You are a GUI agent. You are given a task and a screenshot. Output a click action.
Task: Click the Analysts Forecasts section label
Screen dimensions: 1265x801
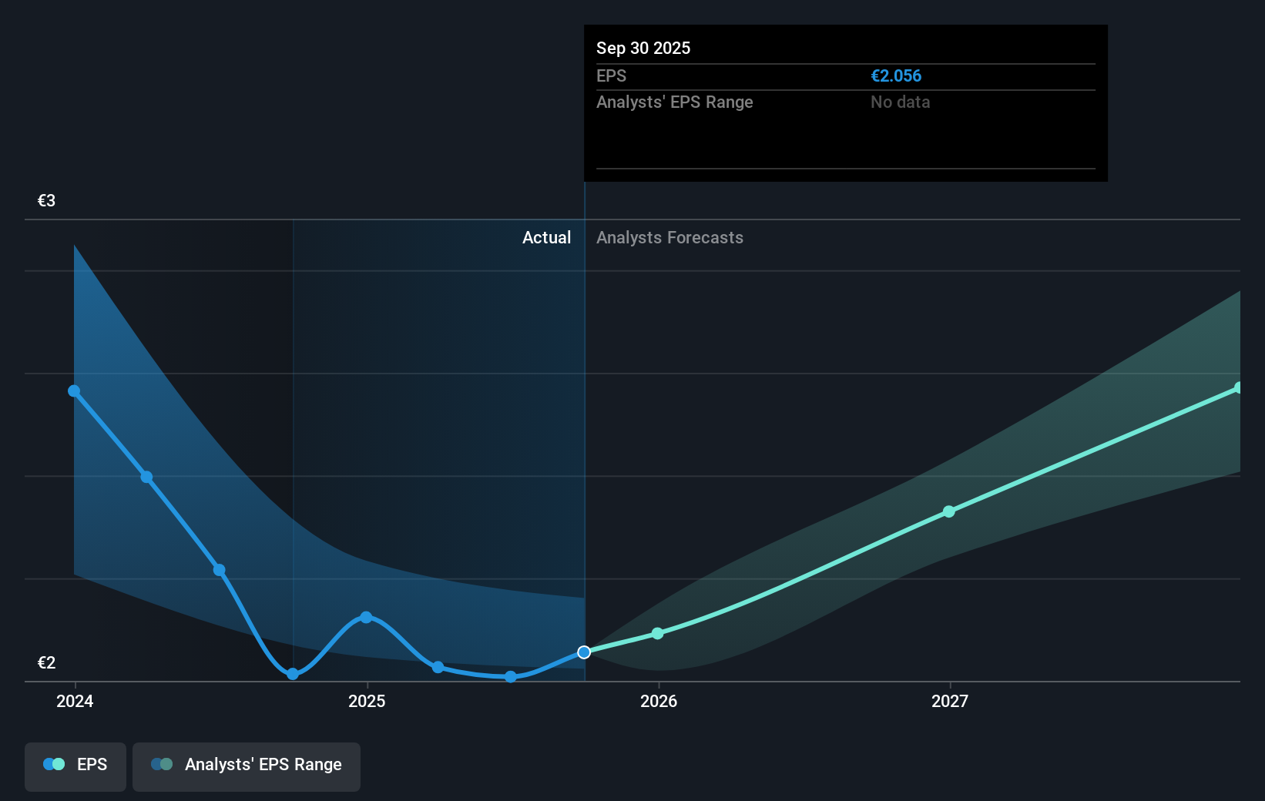tap(669, 238)
